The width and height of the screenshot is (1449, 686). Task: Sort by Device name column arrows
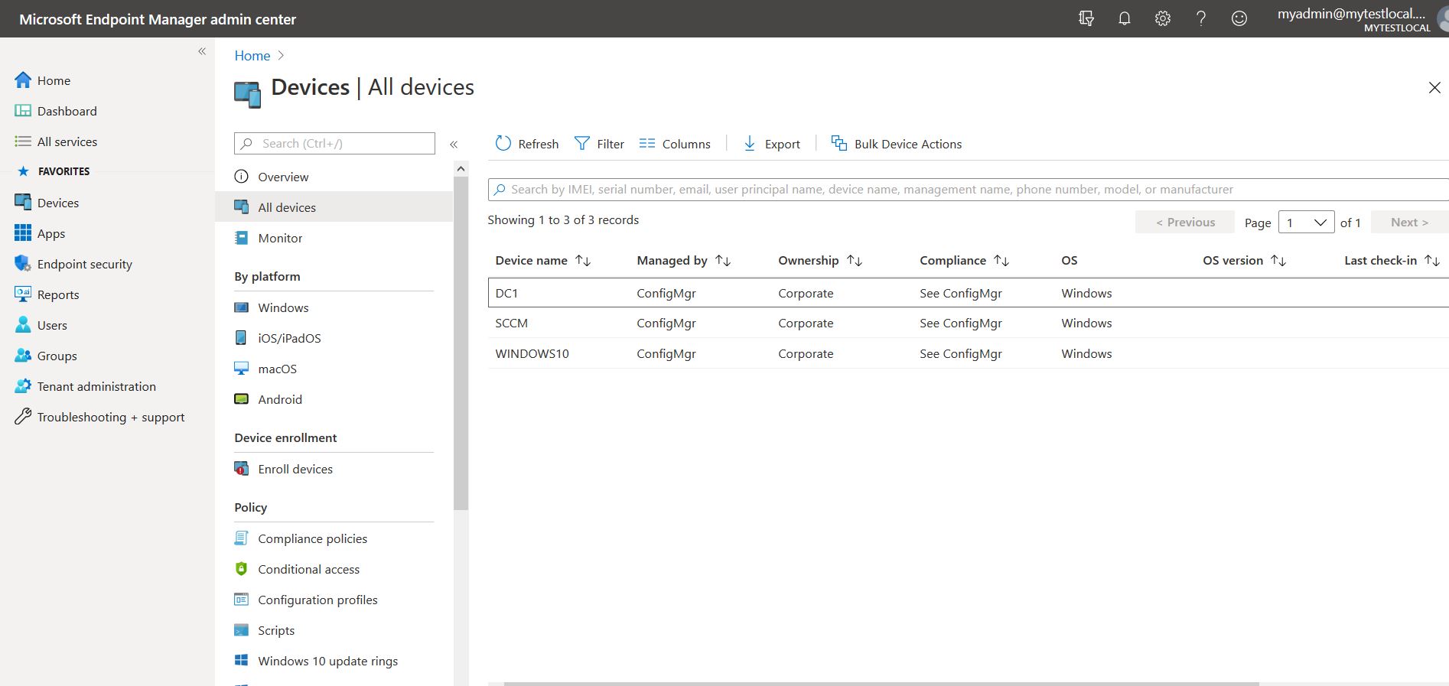coord(583,261)
